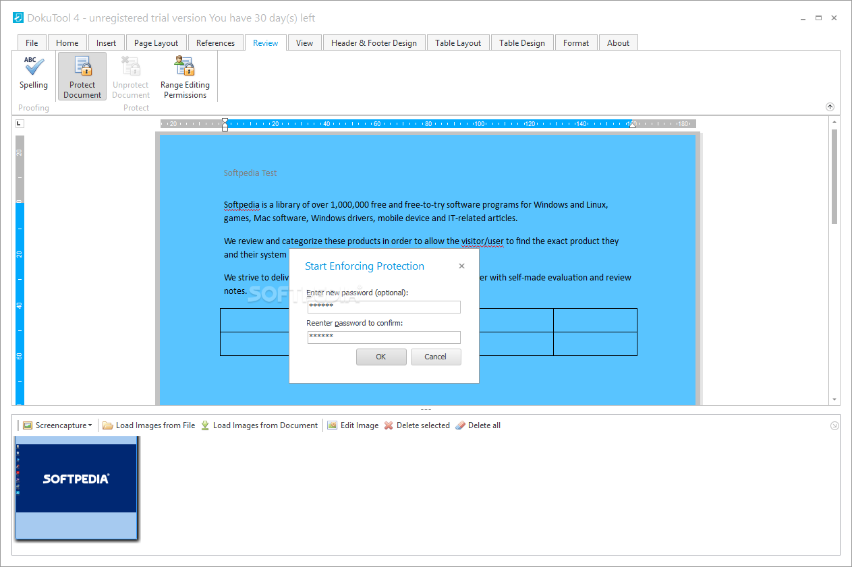Image resolution: width=852 pixels, height=567 pixels.
Task: Open the Screencapture tool
Action: click(x=57, y=425)
